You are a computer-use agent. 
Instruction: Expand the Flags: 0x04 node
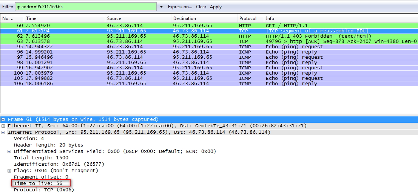point(9,171)
